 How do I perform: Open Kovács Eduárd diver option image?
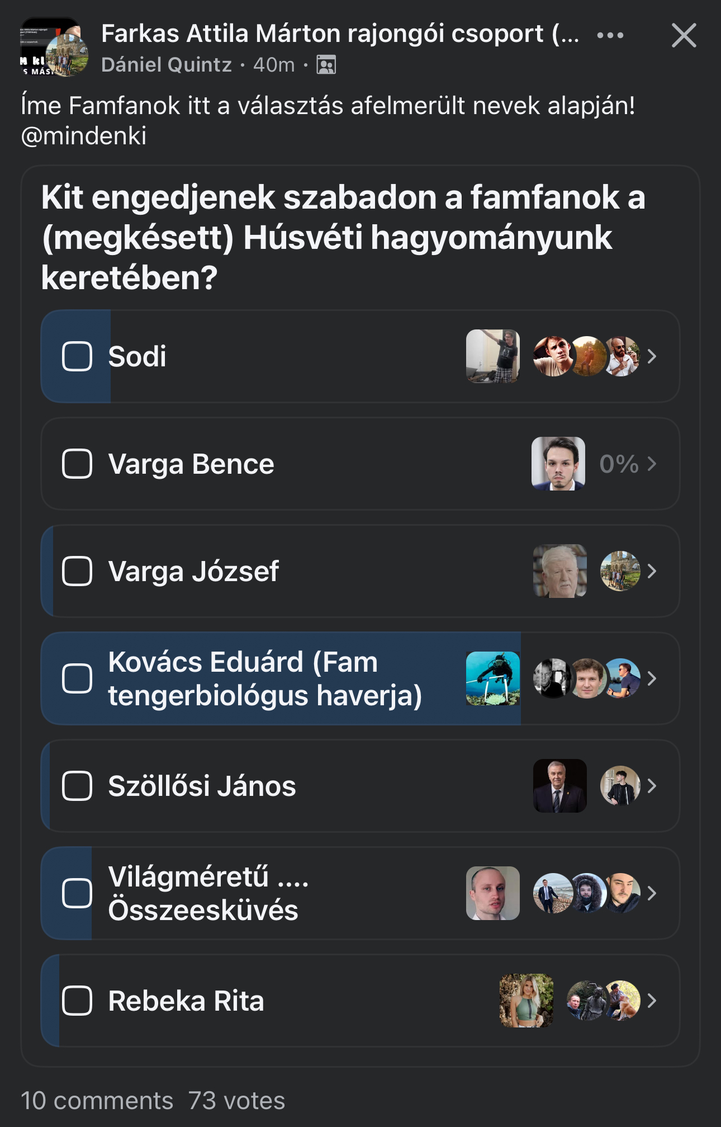[492, 678]
